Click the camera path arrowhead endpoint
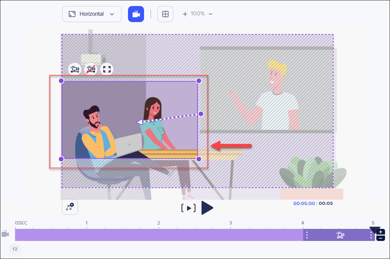The width and height of the screenshot is (390, 259). tap(140, 122)
